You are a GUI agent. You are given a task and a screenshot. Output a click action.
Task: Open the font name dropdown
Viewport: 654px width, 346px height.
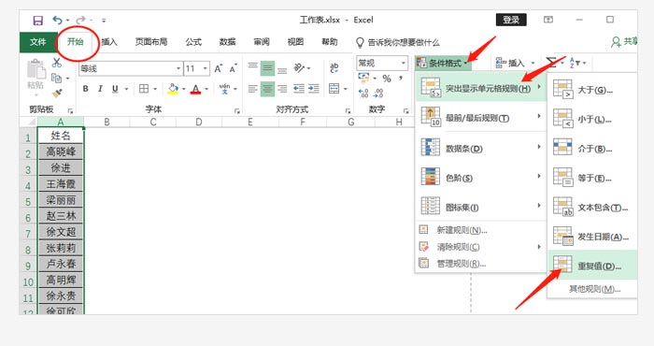tap(178, 68)
